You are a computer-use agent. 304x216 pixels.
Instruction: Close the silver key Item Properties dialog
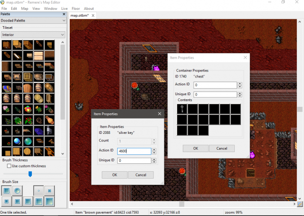pyautogui.click(x=159, y=114)
